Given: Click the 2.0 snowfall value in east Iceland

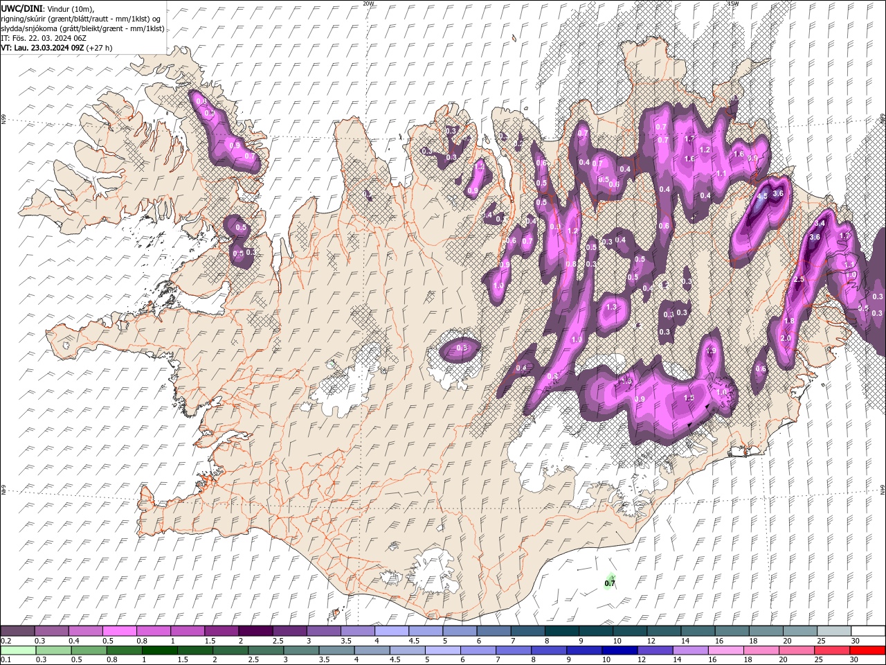Looking at the screenshot, I should [x=786, y=338].
